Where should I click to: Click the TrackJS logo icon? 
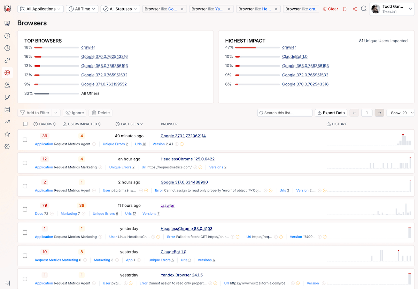click(7, 9)
